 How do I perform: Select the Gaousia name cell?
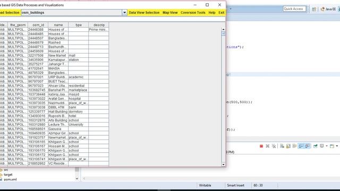tap(58, 129)
